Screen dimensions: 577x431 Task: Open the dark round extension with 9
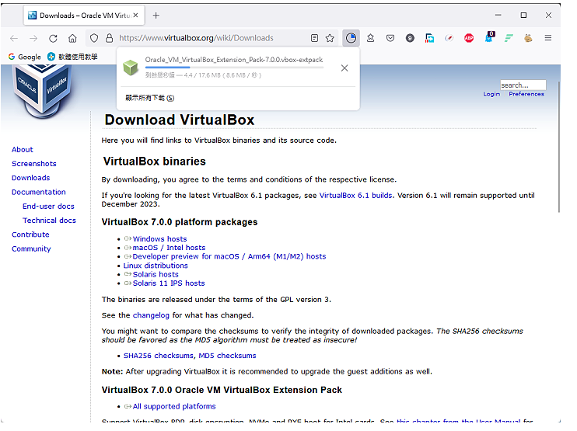(410, 38)
